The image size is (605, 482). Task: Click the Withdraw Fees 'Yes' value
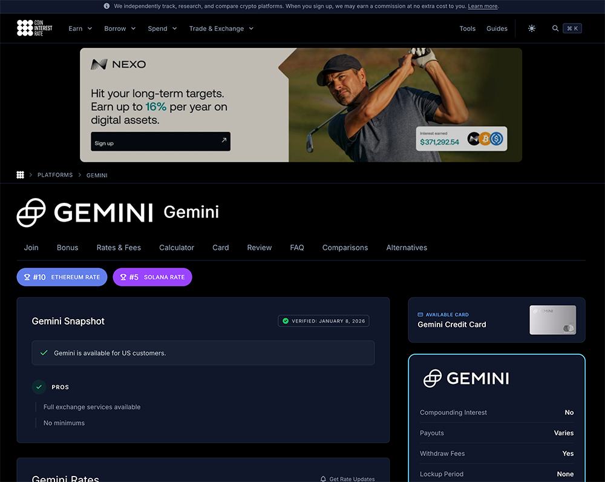click(x=568, y=454)
